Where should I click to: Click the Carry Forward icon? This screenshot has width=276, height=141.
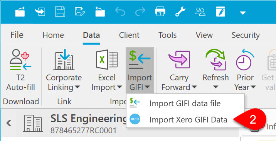click(x=179, y=59)
